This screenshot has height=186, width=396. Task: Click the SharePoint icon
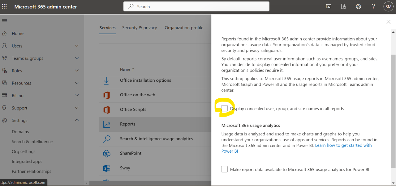106,153
